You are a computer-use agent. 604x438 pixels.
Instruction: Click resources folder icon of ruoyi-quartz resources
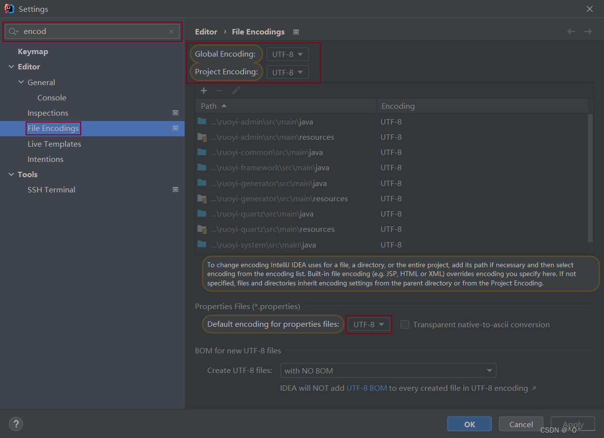tap(202, 229)
